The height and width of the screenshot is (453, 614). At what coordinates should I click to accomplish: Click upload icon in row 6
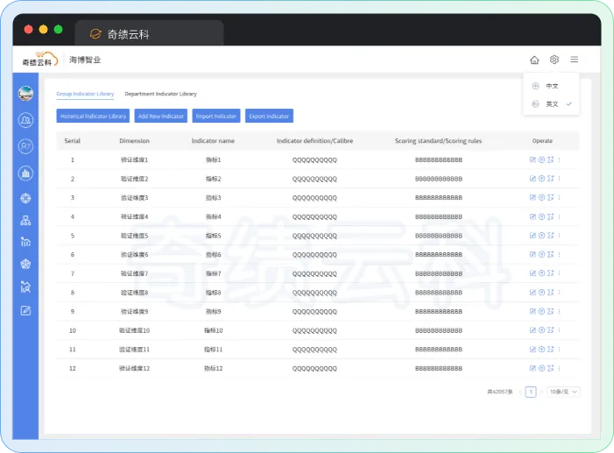point(541,254)
